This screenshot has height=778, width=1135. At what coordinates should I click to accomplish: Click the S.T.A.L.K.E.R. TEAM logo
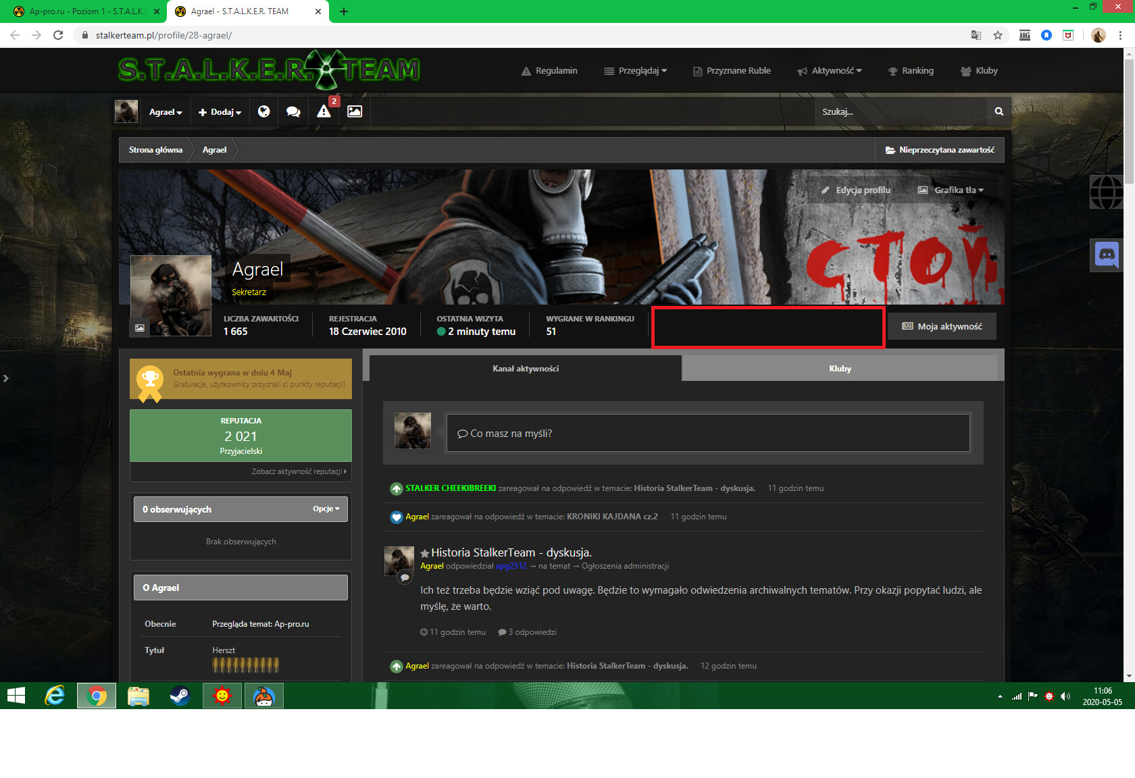[269, 70]
